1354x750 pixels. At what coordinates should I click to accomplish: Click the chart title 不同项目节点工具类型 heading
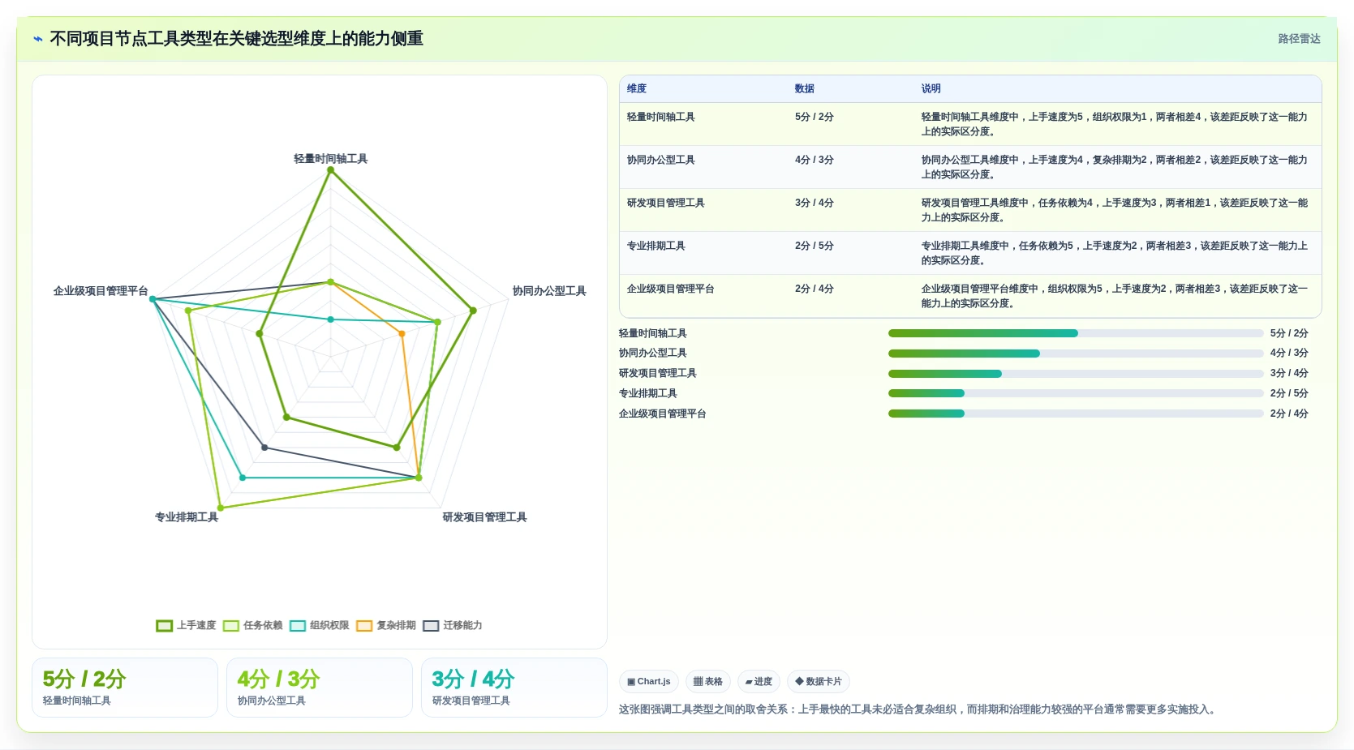pyautogui.click(x=236, y=39)
